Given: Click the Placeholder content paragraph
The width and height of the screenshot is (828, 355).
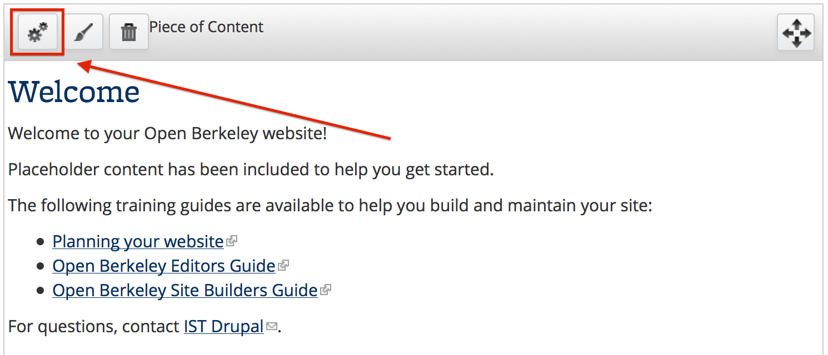Looking at the screenshot, I should click(251, 170).
